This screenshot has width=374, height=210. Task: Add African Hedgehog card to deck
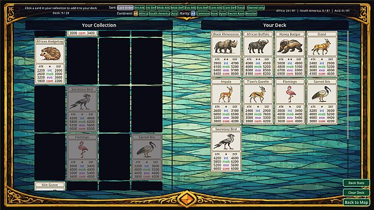coord(50,61)
